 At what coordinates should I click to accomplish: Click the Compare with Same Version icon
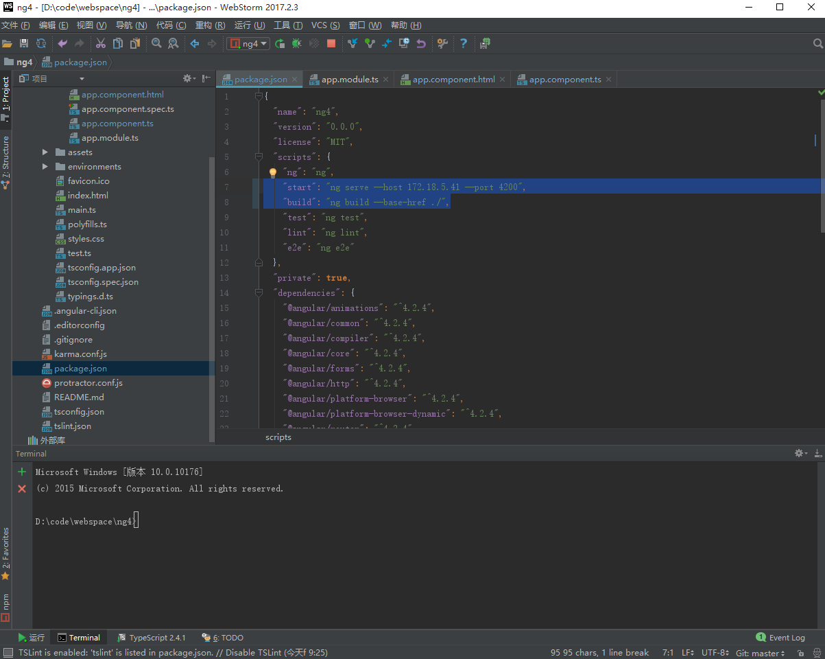(387, 43)
